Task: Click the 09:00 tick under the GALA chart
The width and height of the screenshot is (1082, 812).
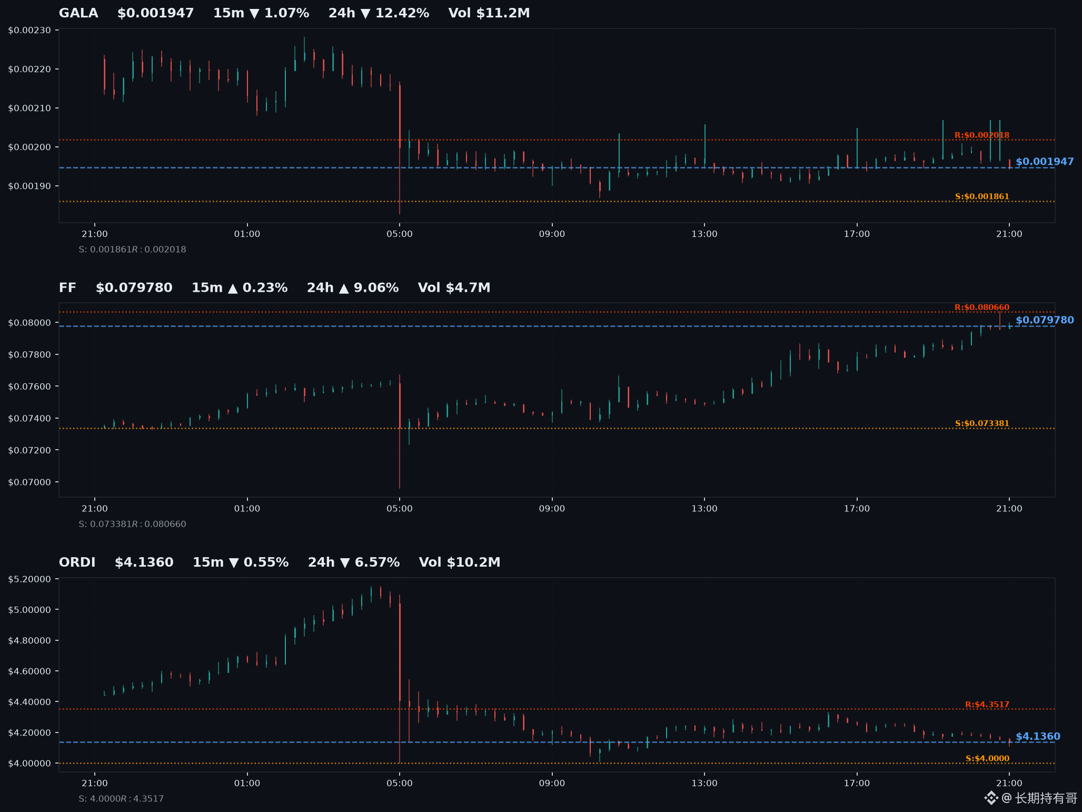Action: [x=552, y=234]
